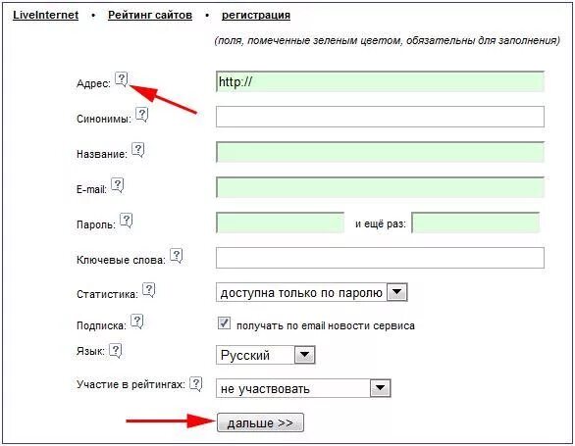Open the регистрация link
Image resolution: width=575 pixels, height=446 pixels.
click(256, 15)
